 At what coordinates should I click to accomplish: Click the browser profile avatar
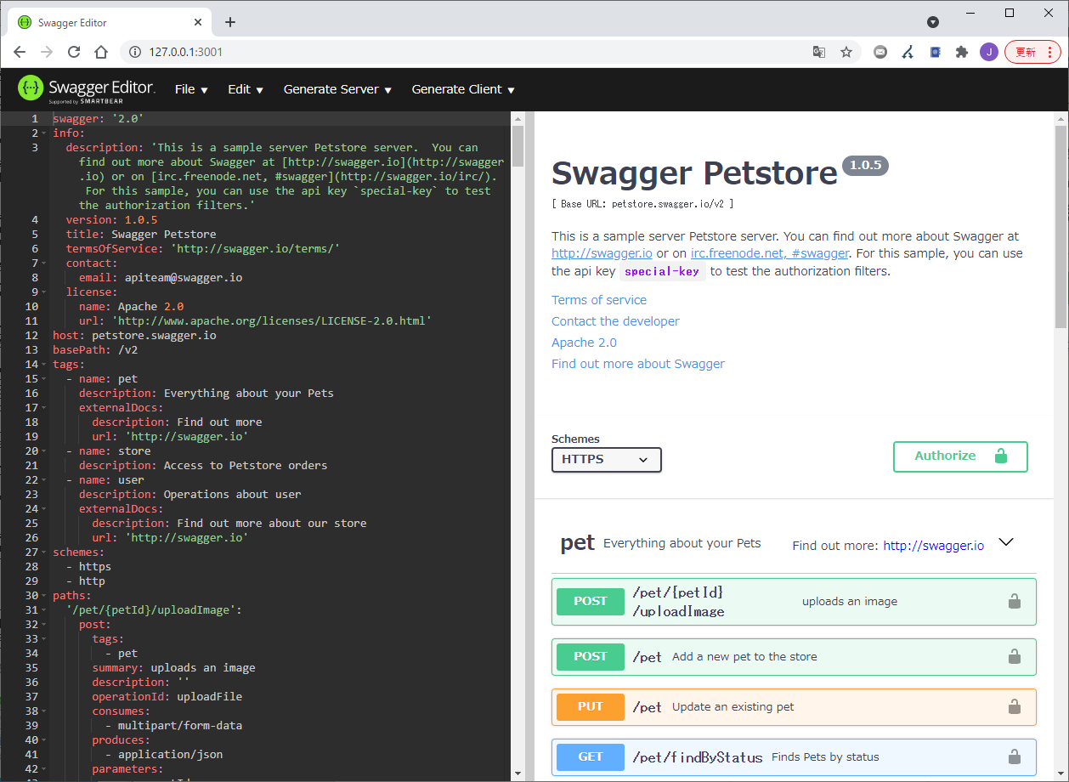point(988,52)
